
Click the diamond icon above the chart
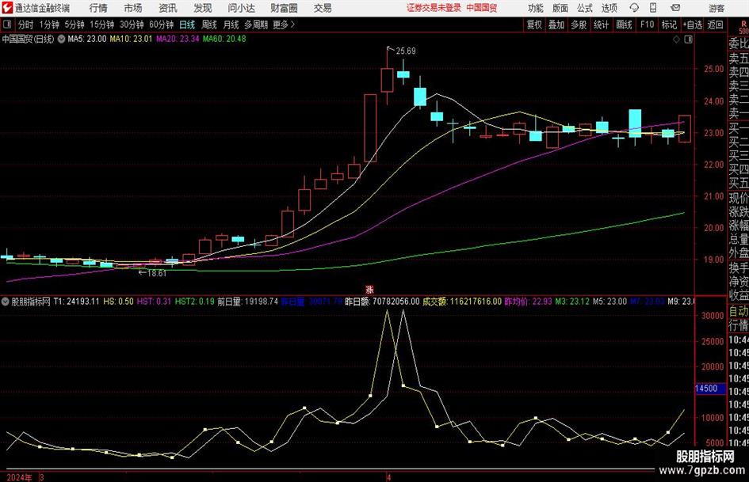pyautogui.click(x=676, y=40)
